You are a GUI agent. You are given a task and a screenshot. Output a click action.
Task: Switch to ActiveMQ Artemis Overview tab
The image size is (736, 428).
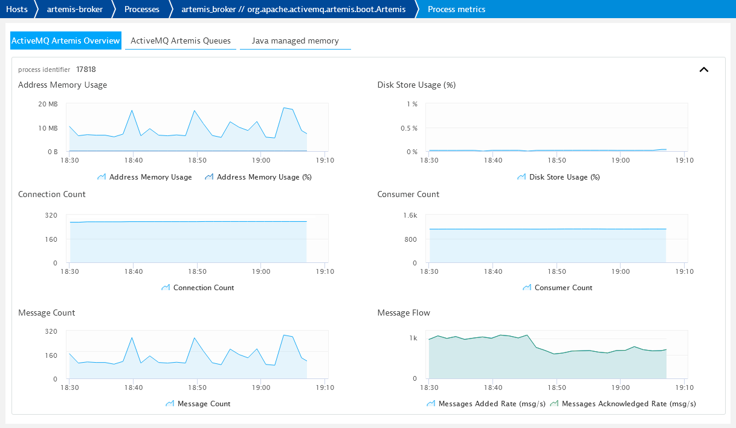66,41
